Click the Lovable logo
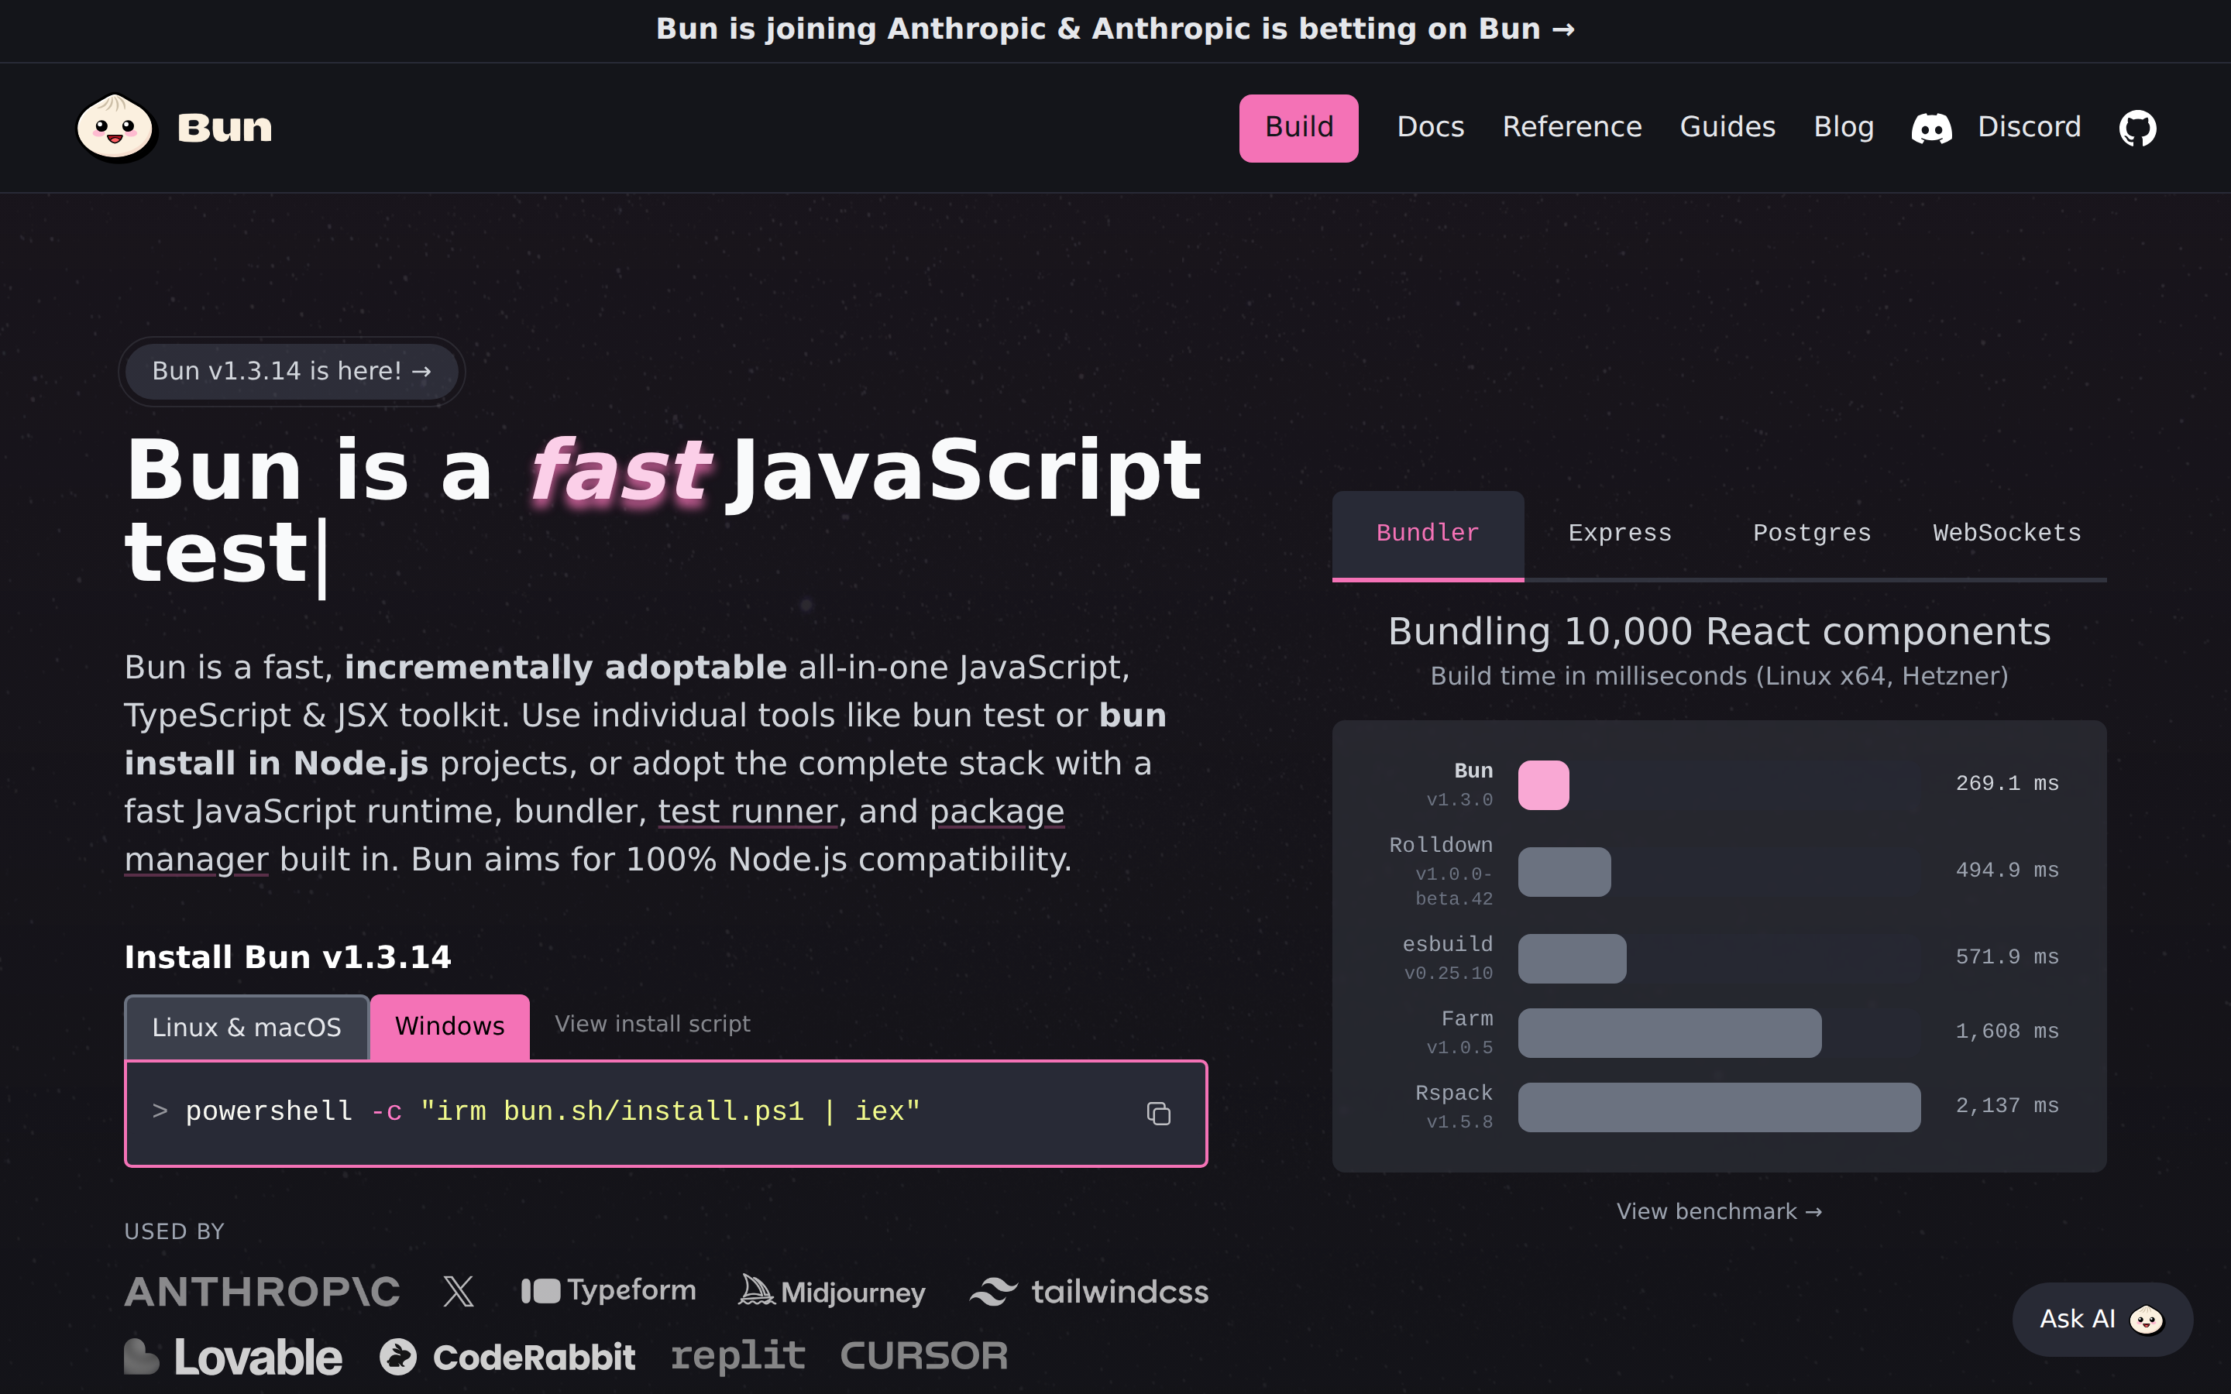The image size is (2231, 1394). [x=233, y=1356]
